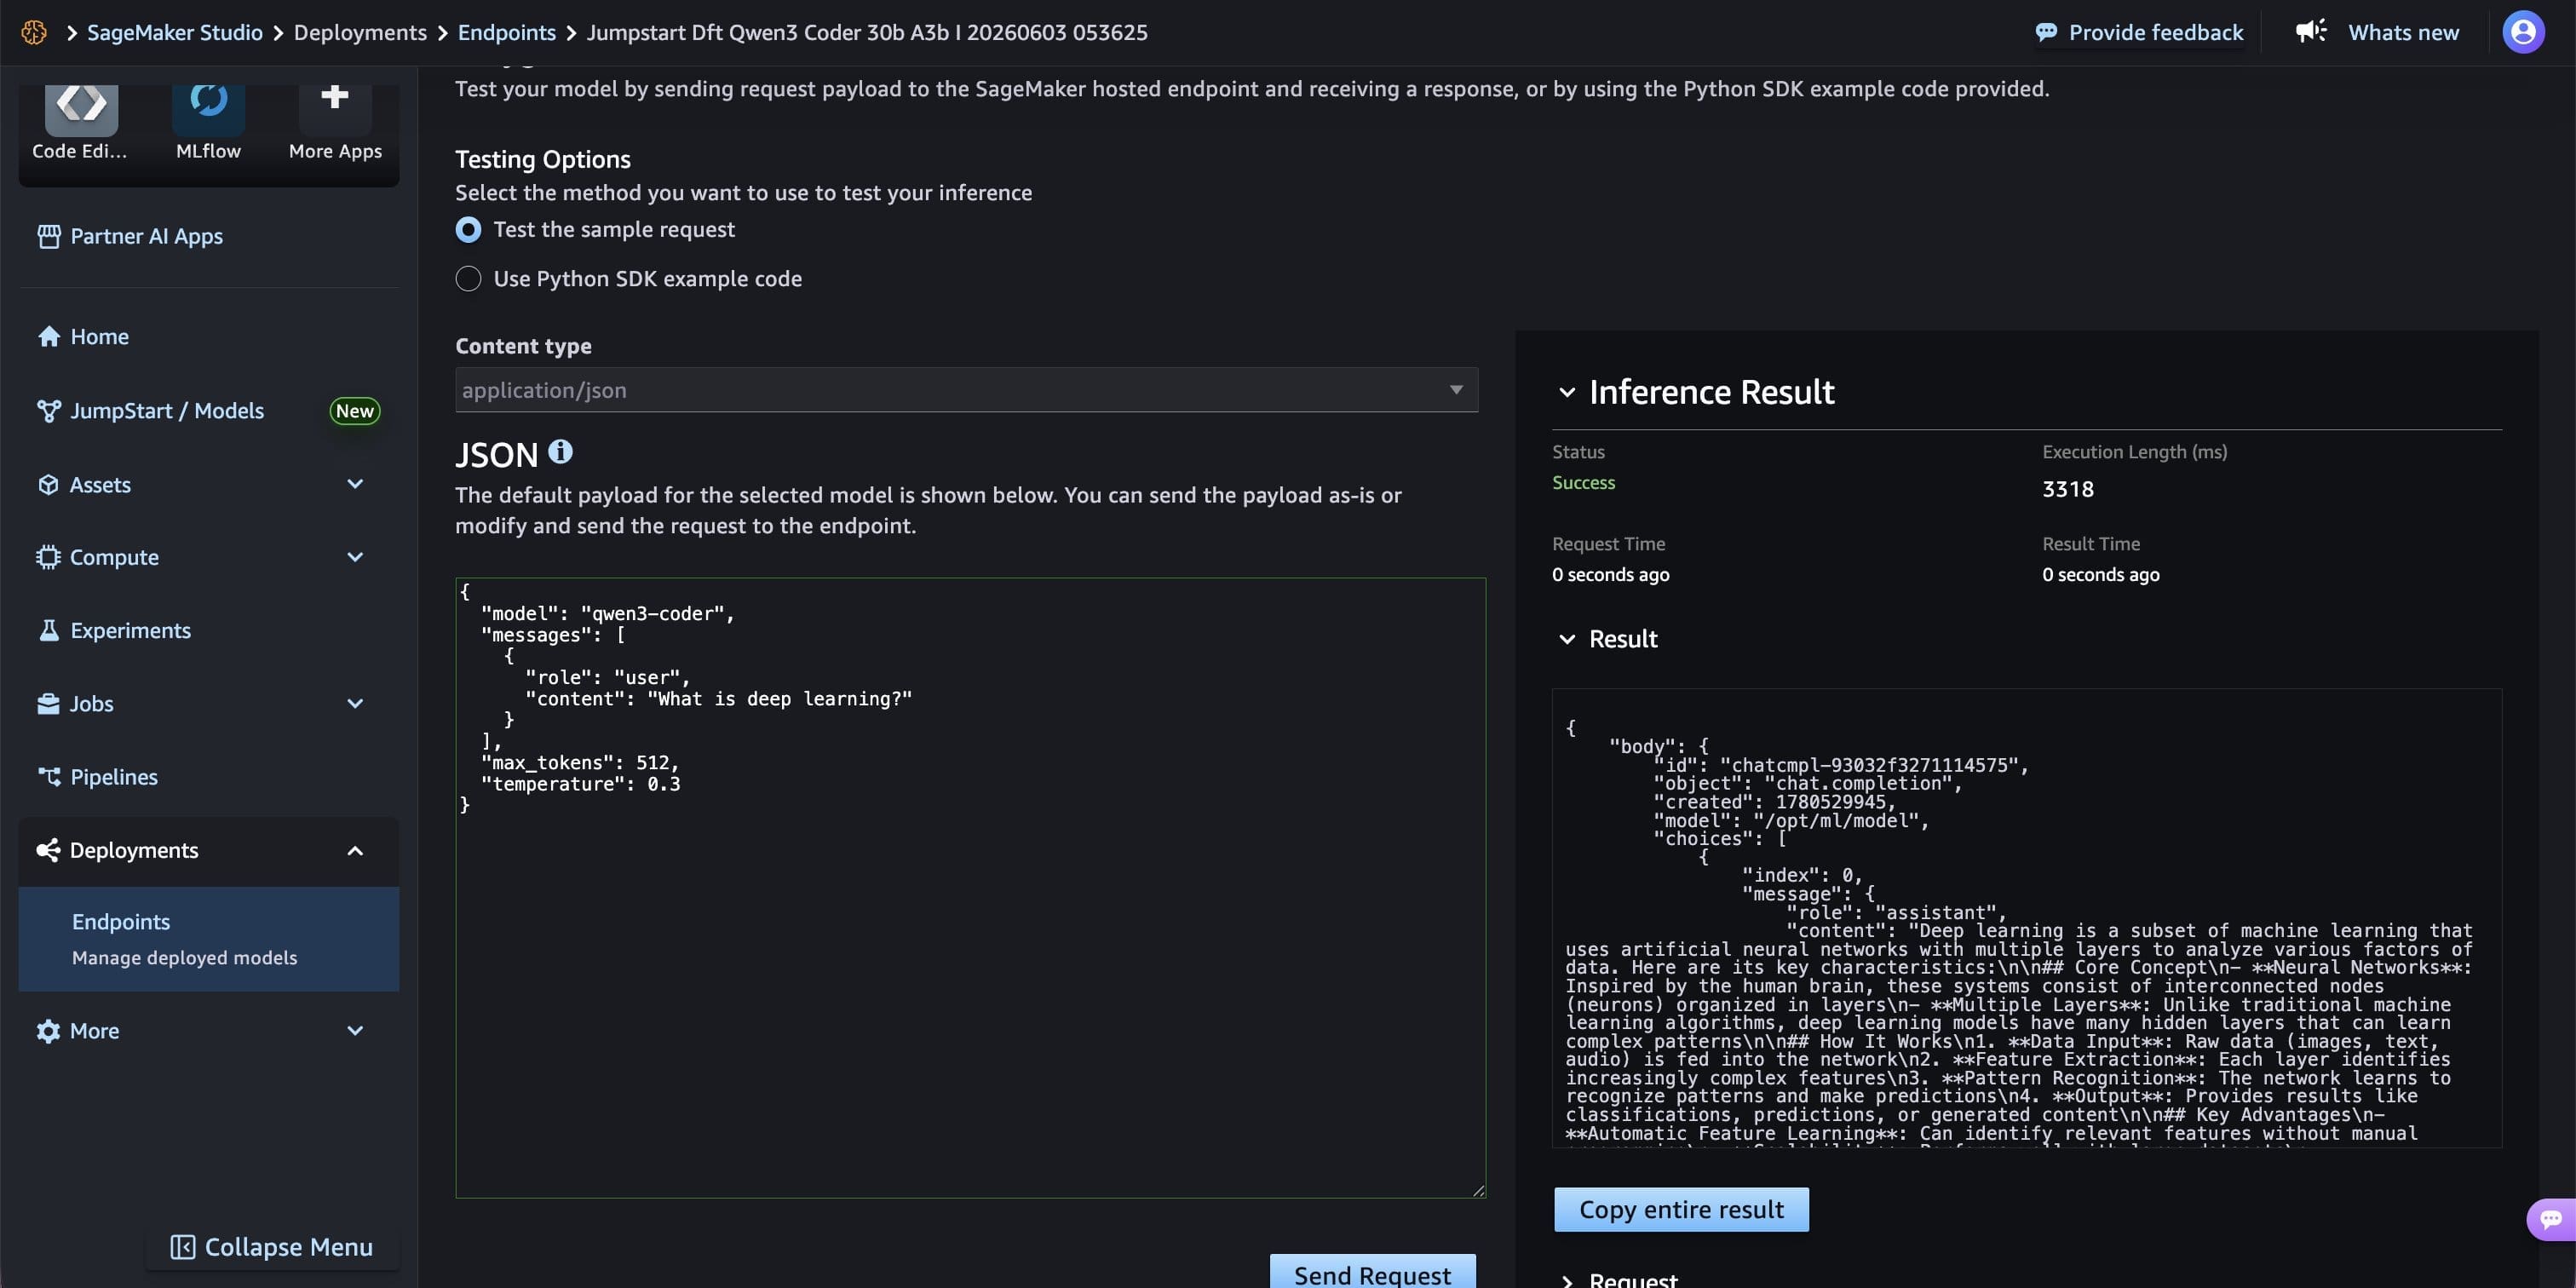Viewport: 2576px width, 1288px height.
Task: Click the Compute chip icon
Action: click(x=48, y=557)
